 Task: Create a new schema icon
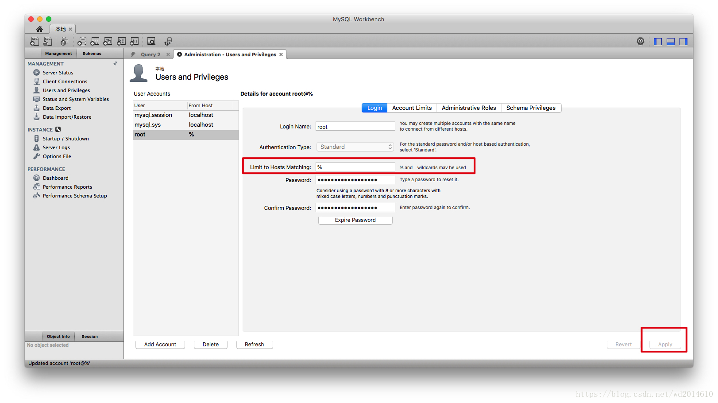click(x=82, y=41)
